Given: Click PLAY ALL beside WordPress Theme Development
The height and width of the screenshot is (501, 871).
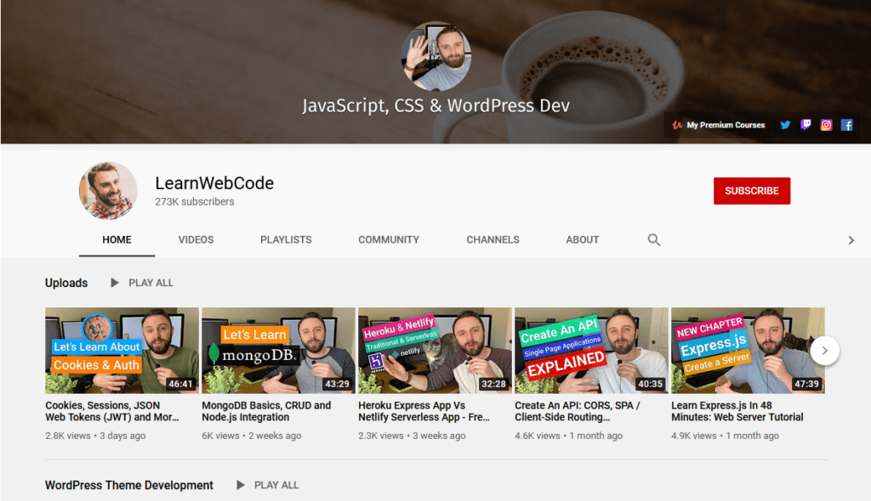Looking at the screenshot, I should click(x=276, y=485).
